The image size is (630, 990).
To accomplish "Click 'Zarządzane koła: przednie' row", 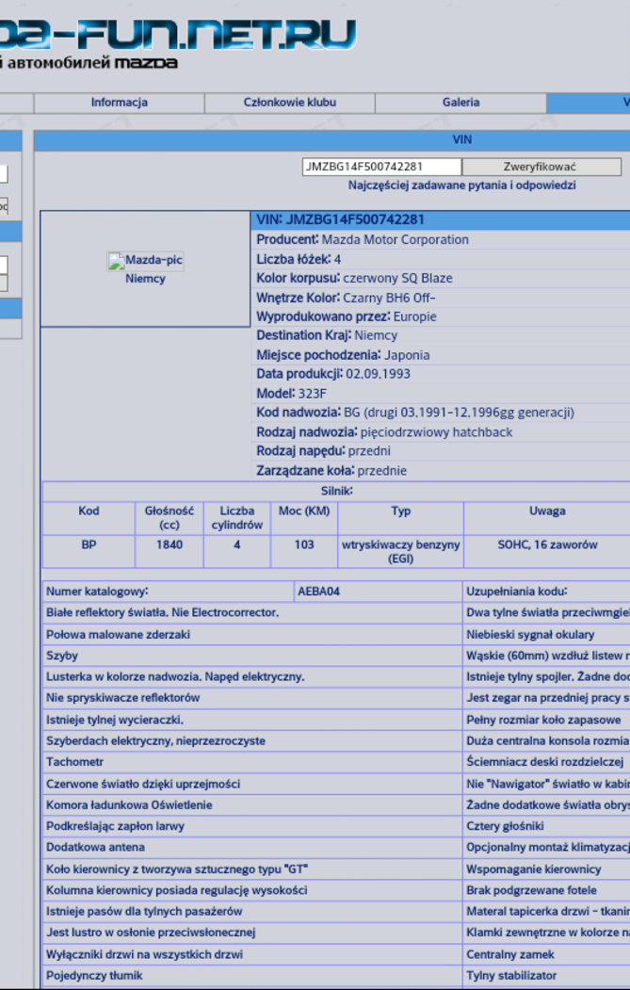I will [x=441, y=470].
